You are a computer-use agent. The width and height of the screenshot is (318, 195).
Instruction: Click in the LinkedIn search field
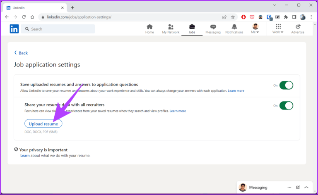(58, 29)
